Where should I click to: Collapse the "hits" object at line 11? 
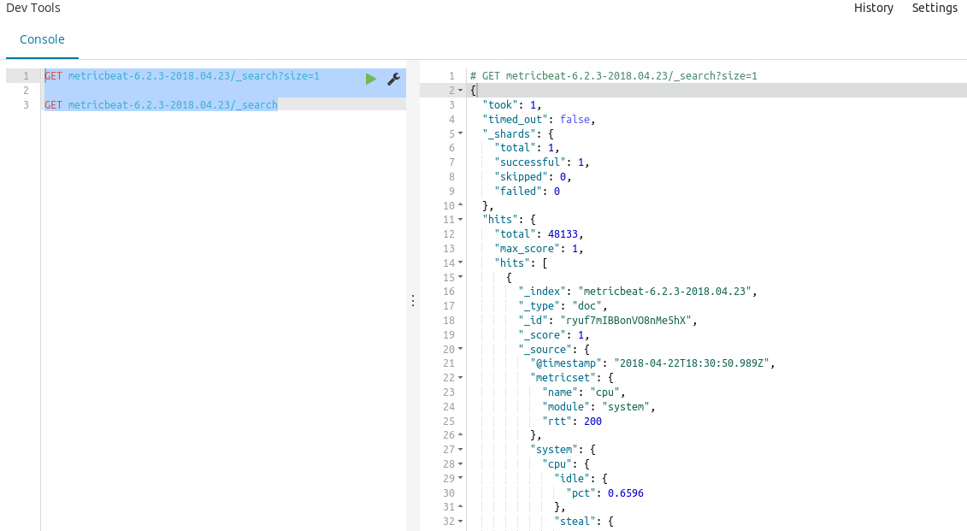460,220
